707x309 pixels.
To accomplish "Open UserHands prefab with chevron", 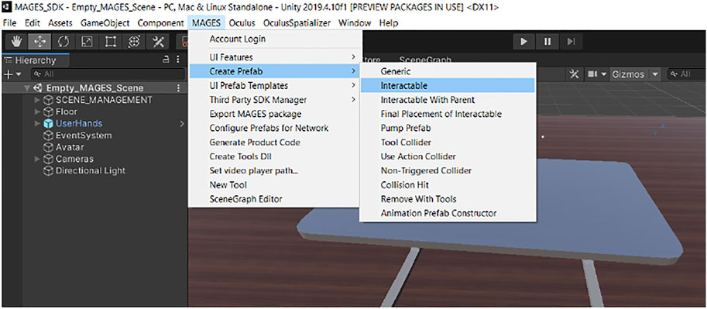I will [182, 123].
